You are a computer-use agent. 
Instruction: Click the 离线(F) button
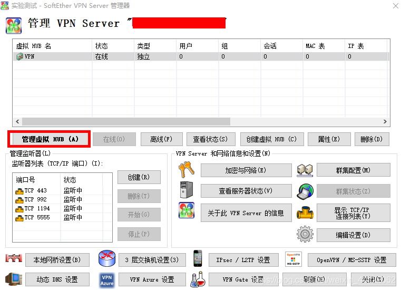click(162, 139)
